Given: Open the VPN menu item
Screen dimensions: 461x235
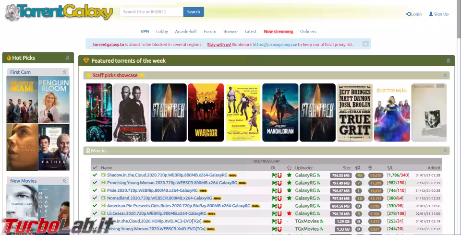Looking at the screenshot, I should click(145, 32).
